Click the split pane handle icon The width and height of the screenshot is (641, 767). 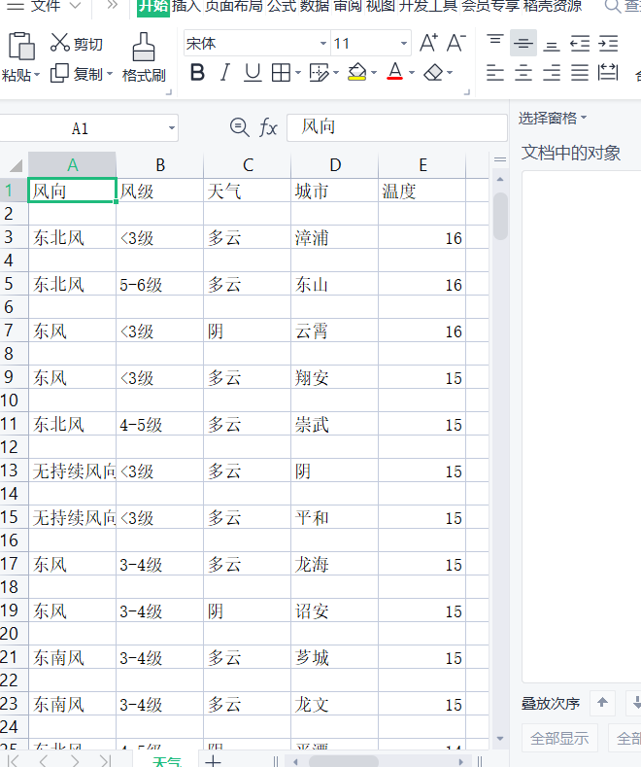(500, 159)
